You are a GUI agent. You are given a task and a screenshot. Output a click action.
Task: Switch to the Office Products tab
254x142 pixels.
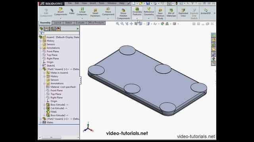96,23
